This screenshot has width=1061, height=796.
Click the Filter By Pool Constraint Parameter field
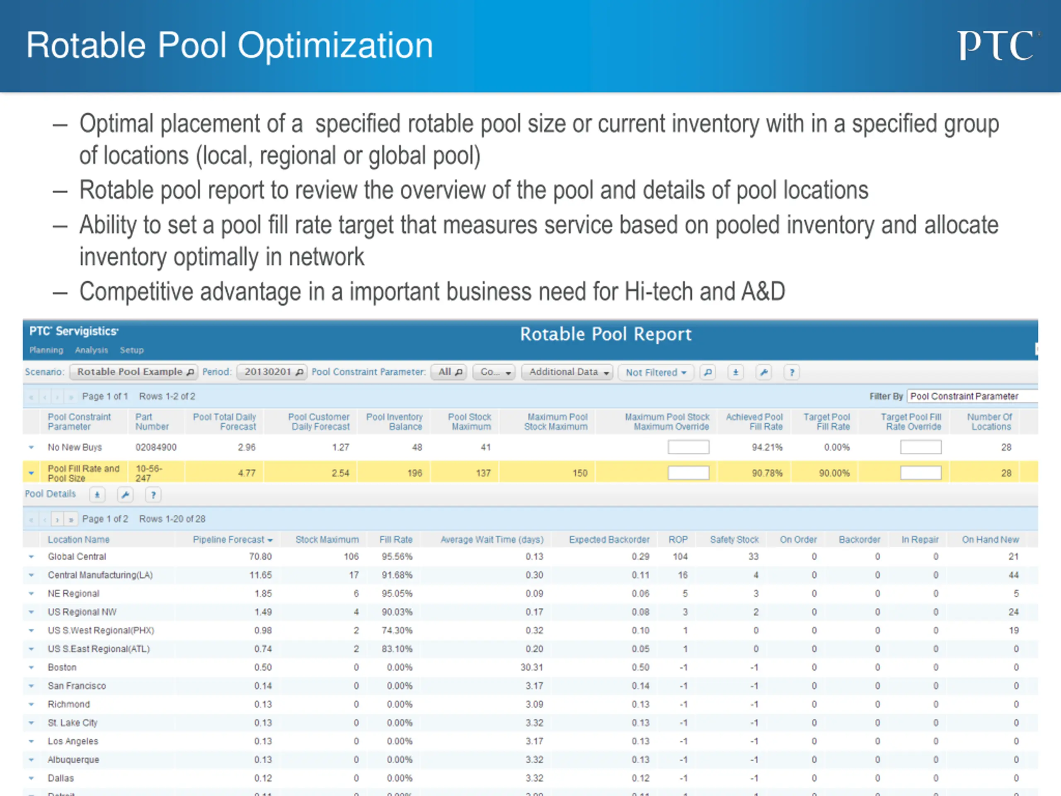pyautogui.click(x=972, y=396)
